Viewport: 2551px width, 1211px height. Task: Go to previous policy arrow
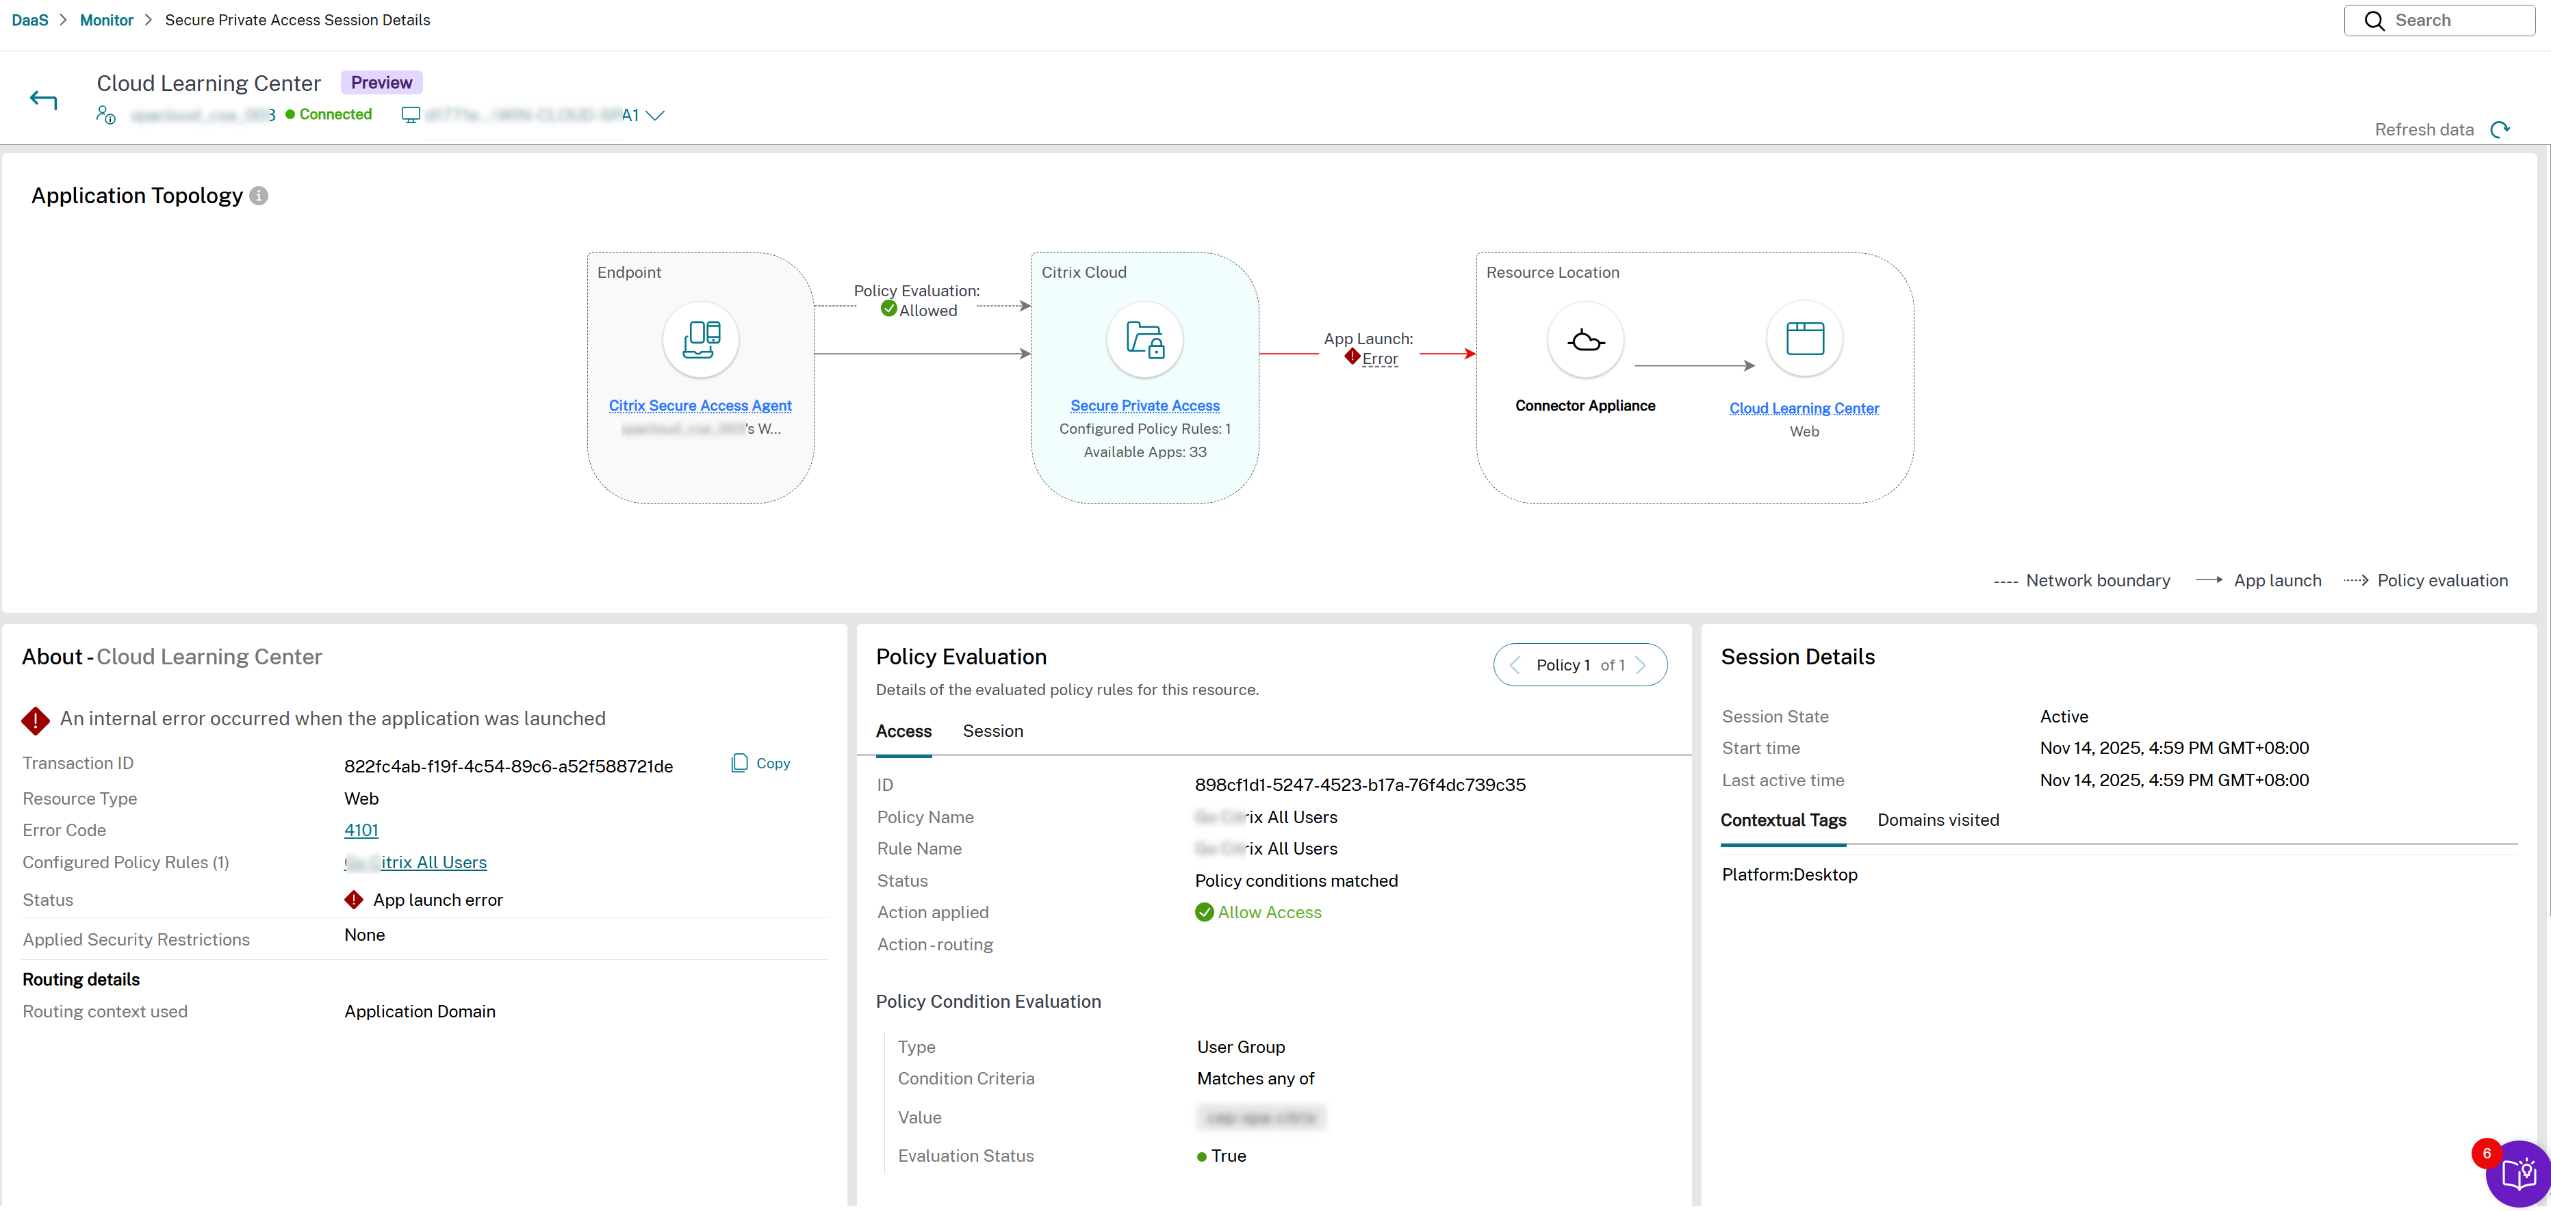point(1515,666)
